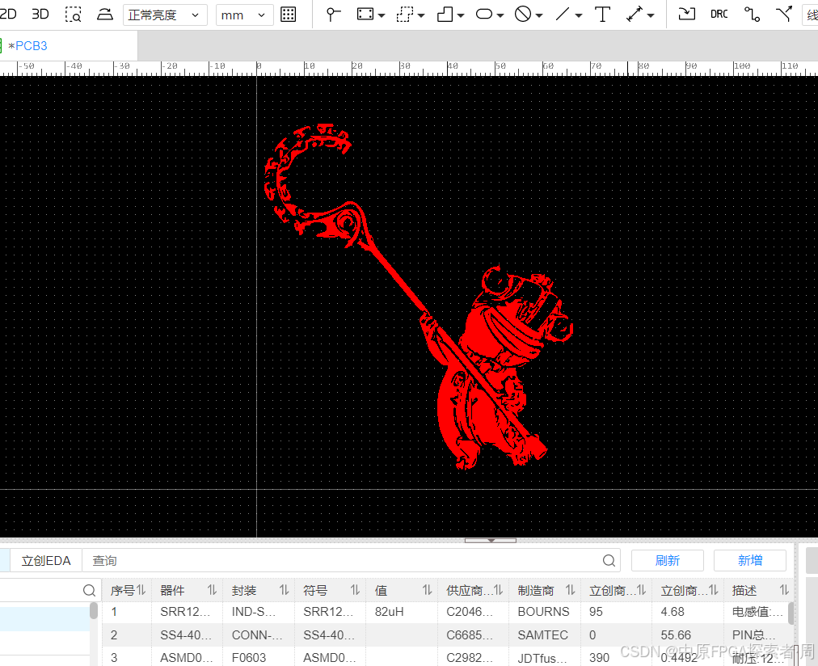
Task: Sort by 封装 column
Action: point(284,590)
